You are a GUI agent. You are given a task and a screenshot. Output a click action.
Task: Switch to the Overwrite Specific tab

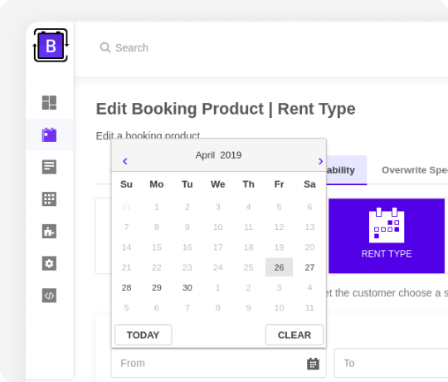tap(415, 170)
